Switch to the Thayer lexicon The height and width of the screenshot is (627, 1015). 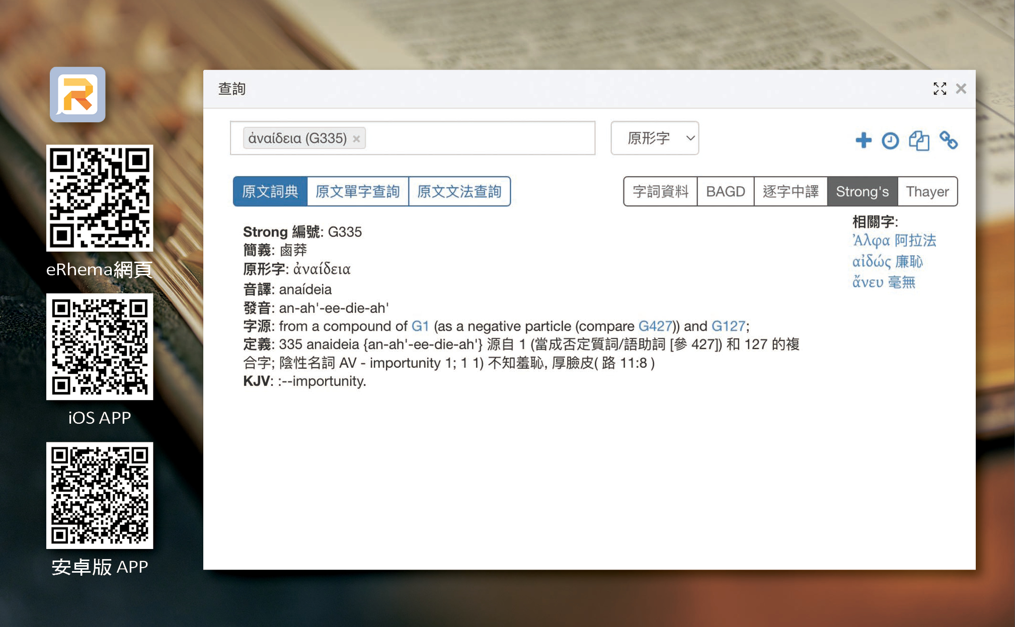pos(927,192)
